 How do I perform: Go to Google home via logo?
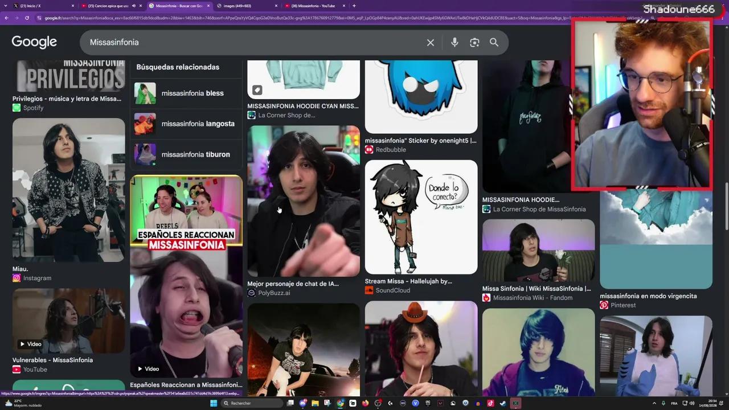34,42
